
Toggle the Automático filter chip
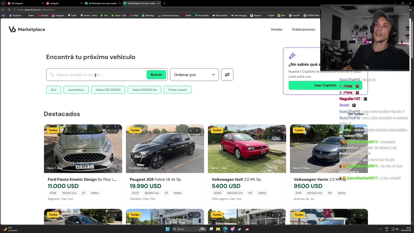click(76, 90)
